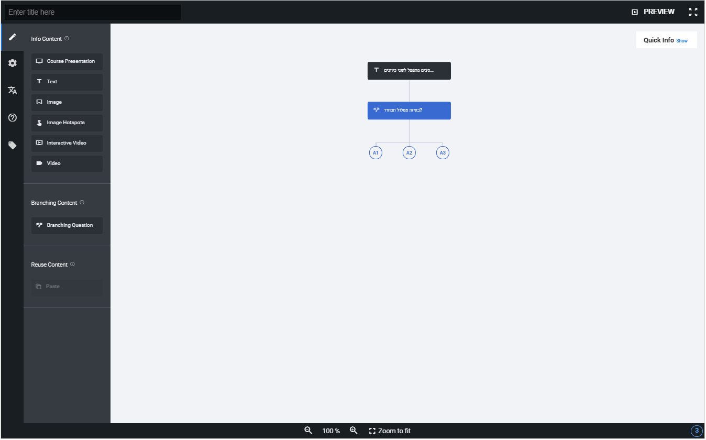Click the zoom out magnifier icon
Image resolution: width=706 pixels, height=440 pixels.
308,431
